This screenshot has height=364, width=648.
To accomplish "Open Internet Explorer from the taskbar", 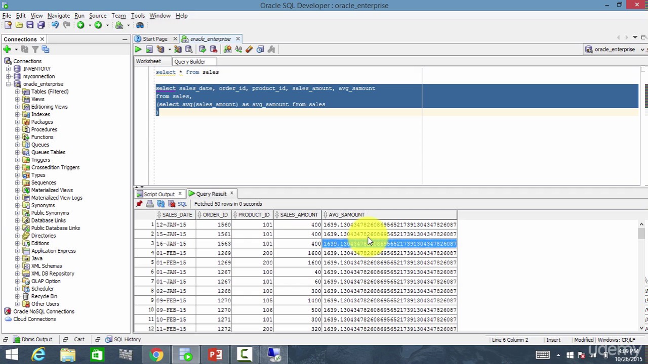I will point(38,355).
